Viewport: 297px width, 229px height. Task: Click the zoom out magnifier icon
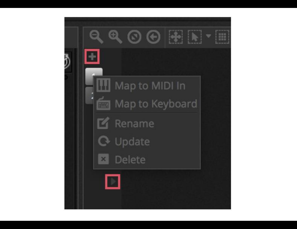pyautogui.click(x=96, y=37)
